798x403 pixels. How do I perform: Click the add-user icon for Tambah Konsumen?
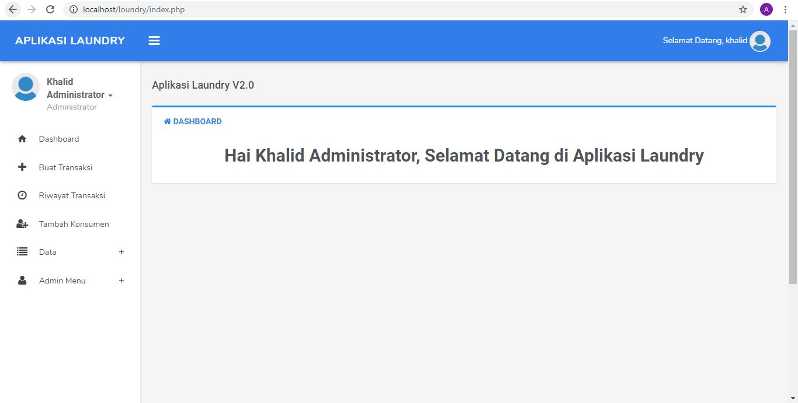(x=22, y=224)
